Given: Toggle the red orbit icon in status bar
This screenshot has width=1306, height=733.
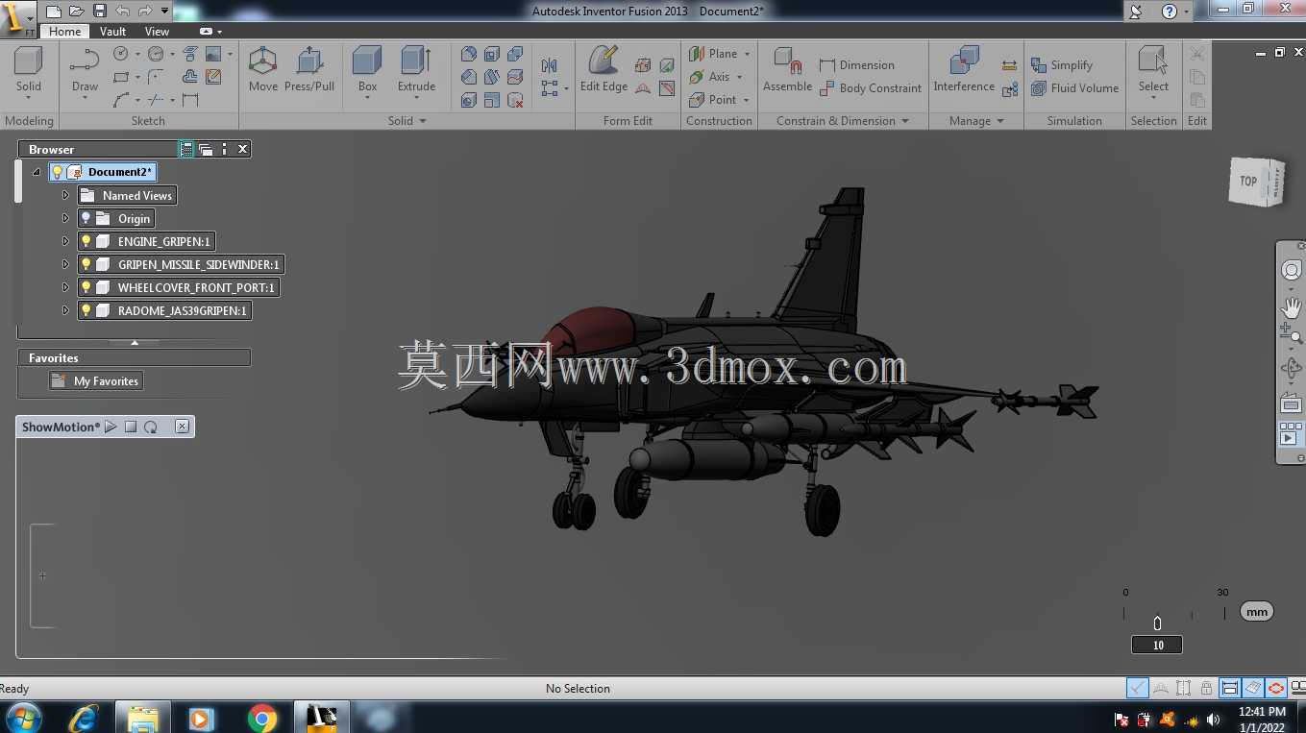Looking at the screenshot, I should (1276, 688).
